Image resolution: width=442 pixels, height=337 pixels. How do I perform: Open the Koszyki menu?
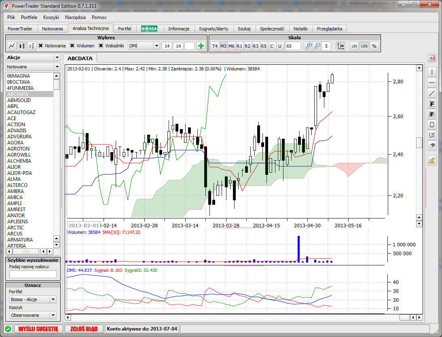click(x=51, y=17)
